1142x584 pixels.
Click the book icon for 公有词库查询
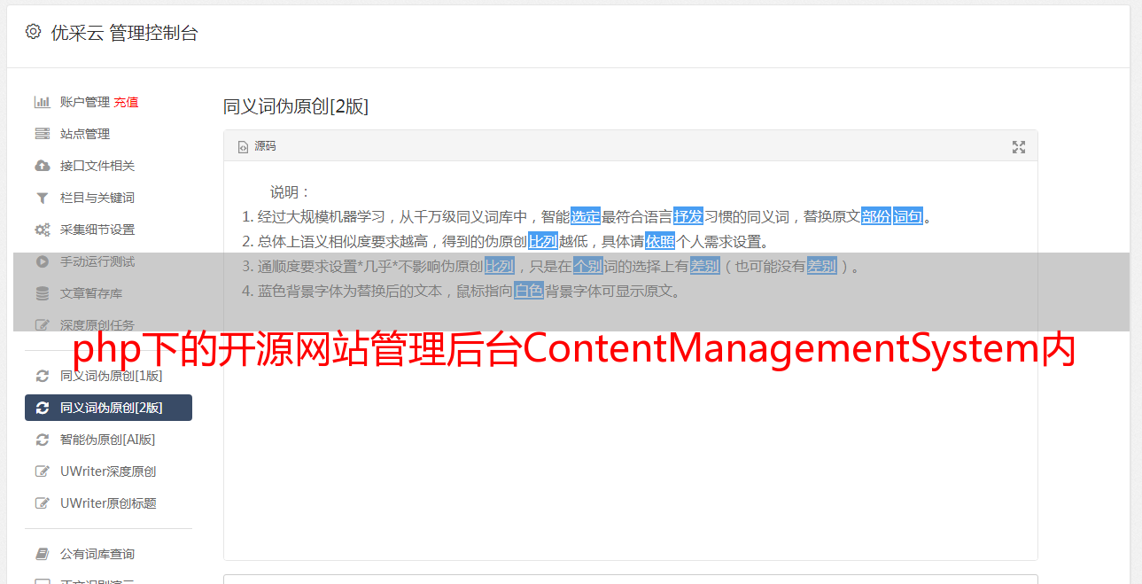tap(42, 554)
